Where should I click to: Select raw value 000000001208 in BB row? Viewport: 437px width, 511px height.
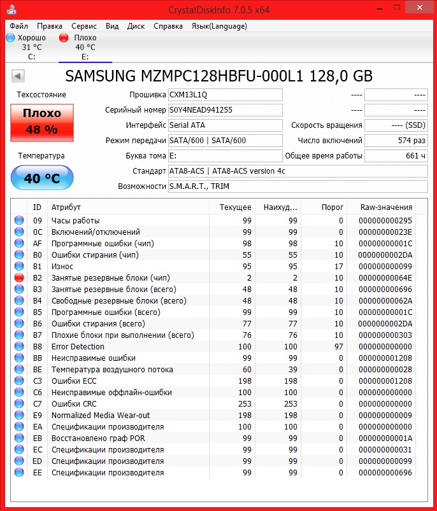385,358
